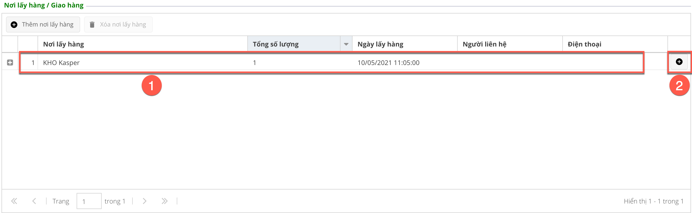Click the Thêm nơi lấy hàng button
The width and height of the screenshot is (692, 213).
(x=43, y=25)
